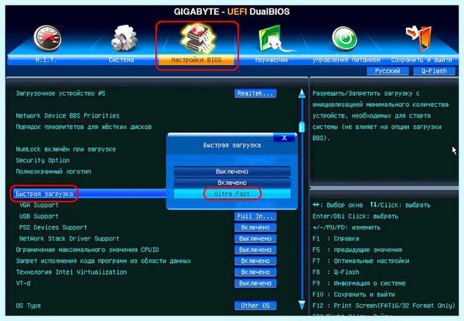464x321 pixels.
Task: Open the M.I.T. speedometer icon
Action: pos(47,38)
